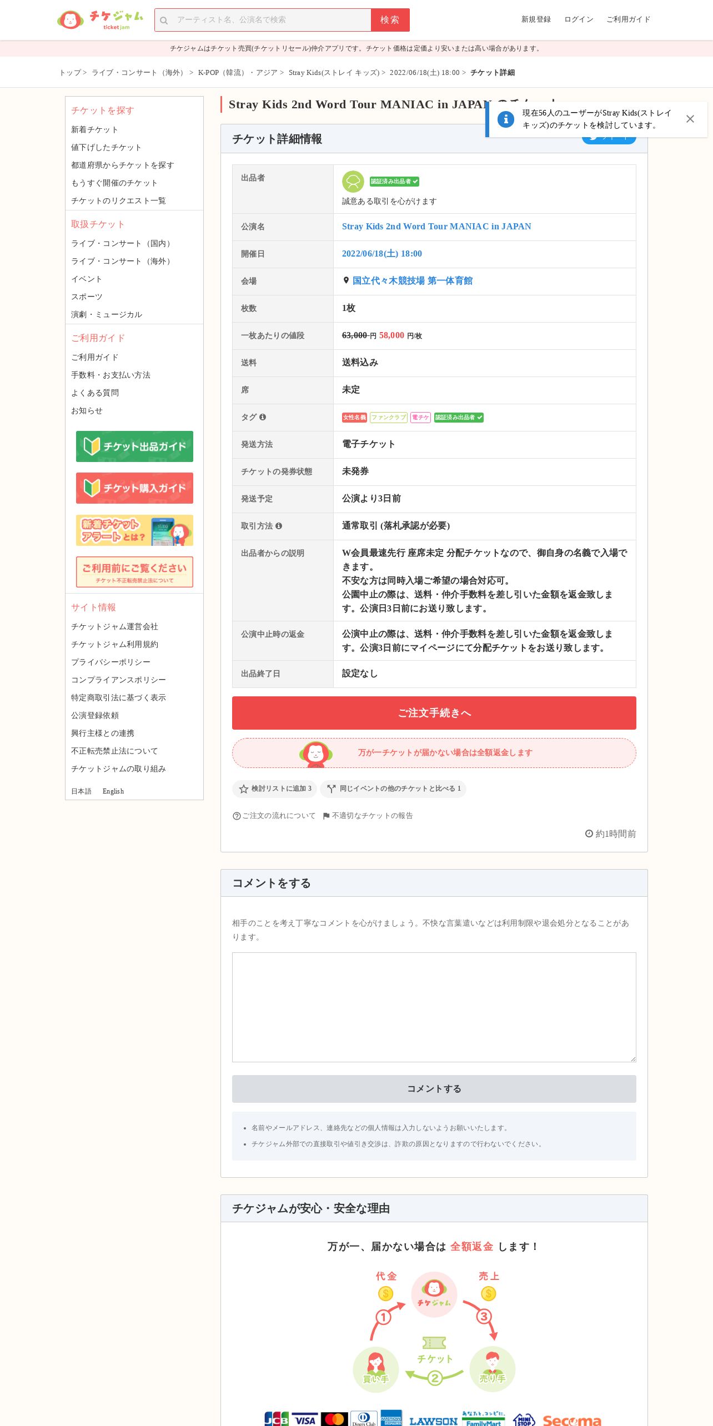Open ライブ・コンサート（国内） in the sidebar

point(122,243)
